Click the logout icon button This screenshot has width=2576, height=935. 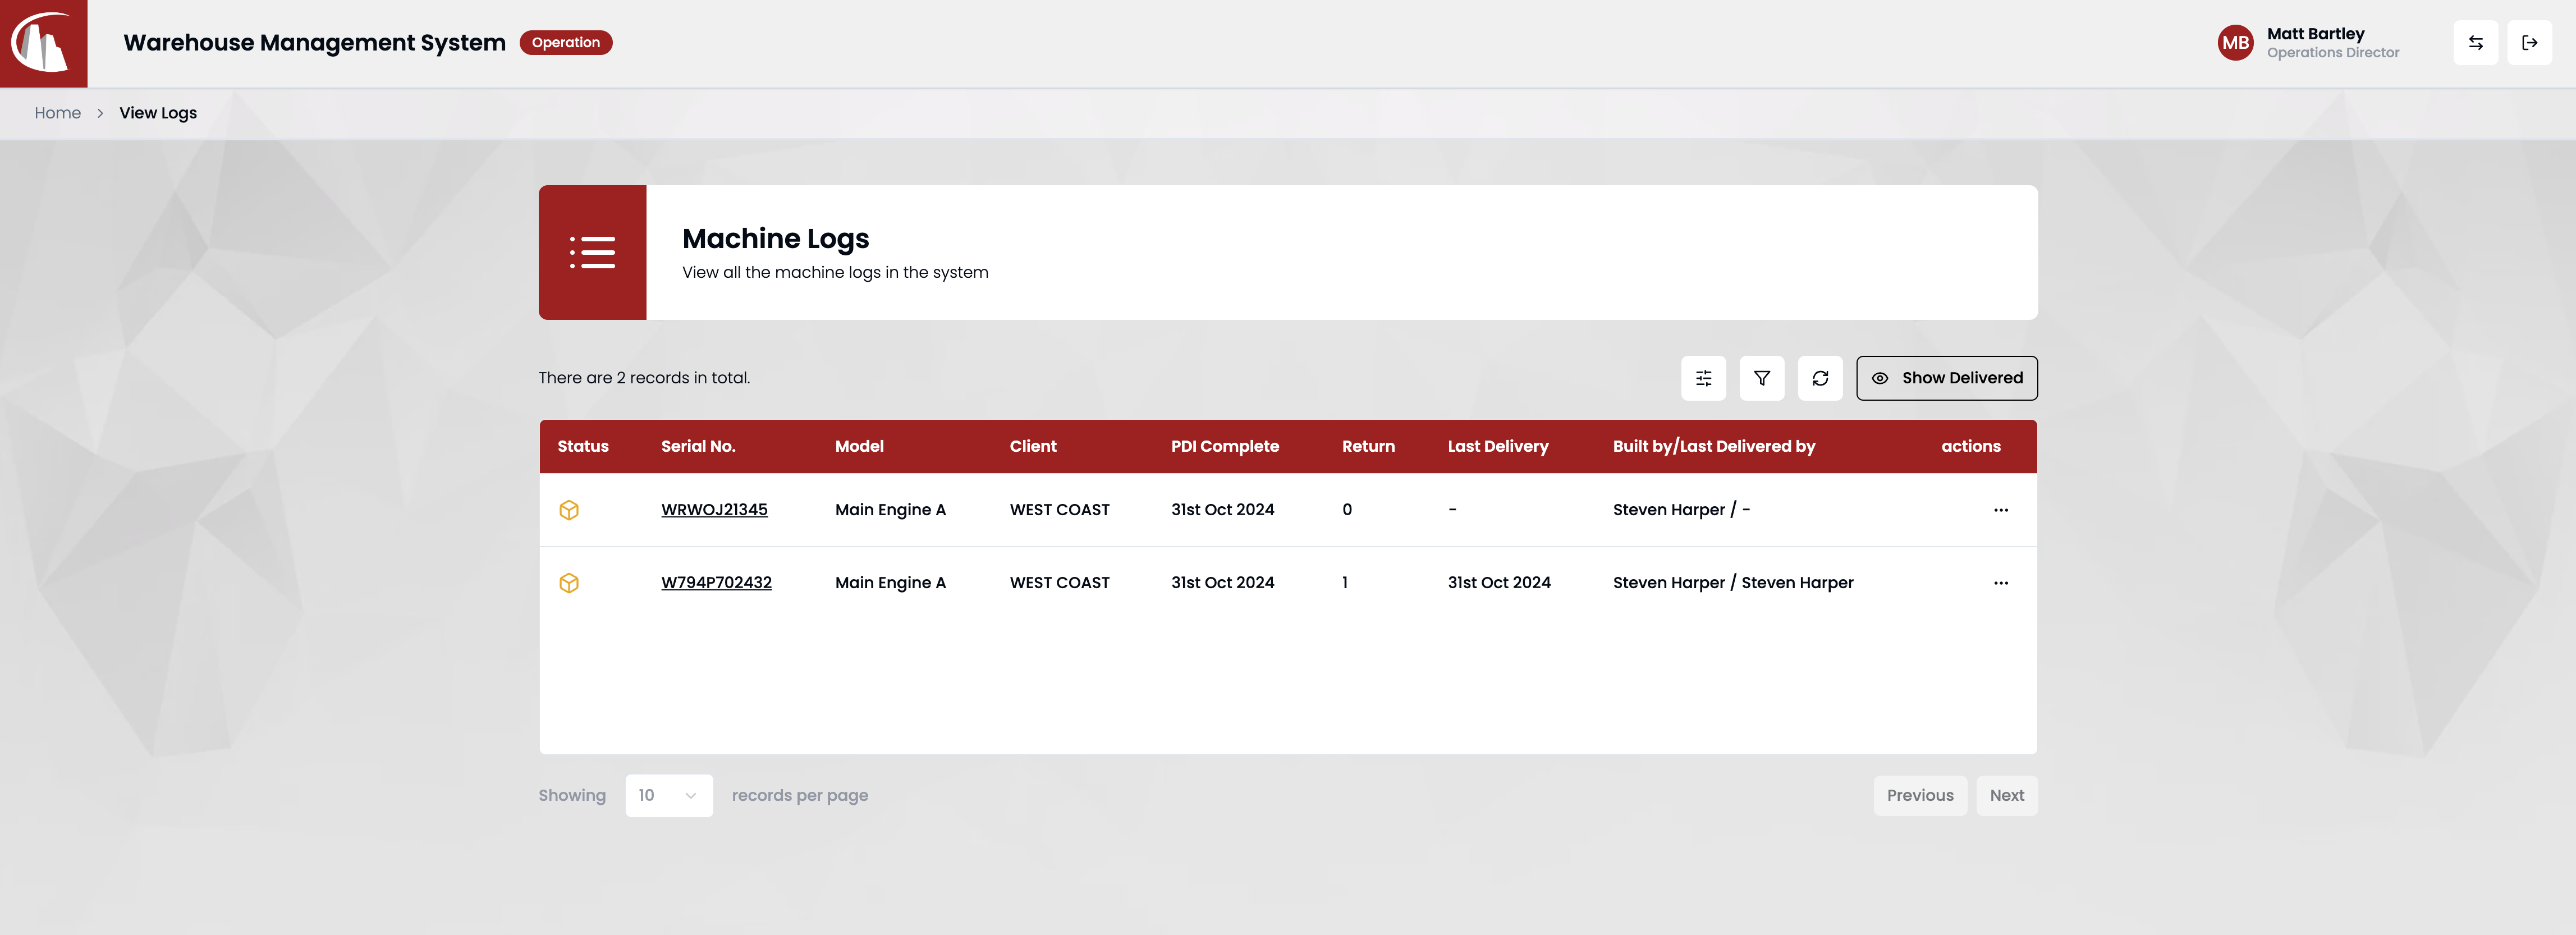[x=2530, y=43]
